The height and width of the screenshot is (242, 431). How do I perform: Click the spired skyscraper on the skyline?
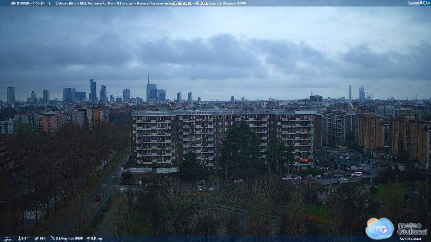pos(148,89)
